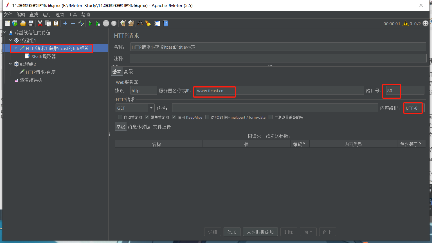Viewport: 432px width, 243px height.
Task: Click the Clear results broom icon
Action: click(123, 23)
